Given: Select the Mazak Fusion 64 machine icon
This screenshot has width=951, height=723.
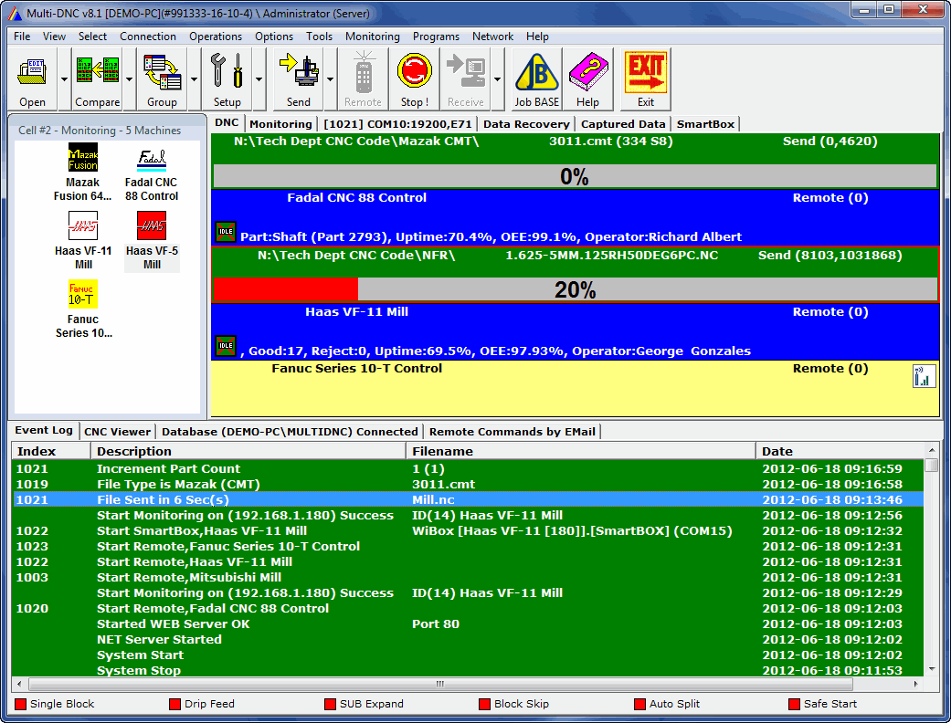Looking at the screenshot, I should 82,159.
